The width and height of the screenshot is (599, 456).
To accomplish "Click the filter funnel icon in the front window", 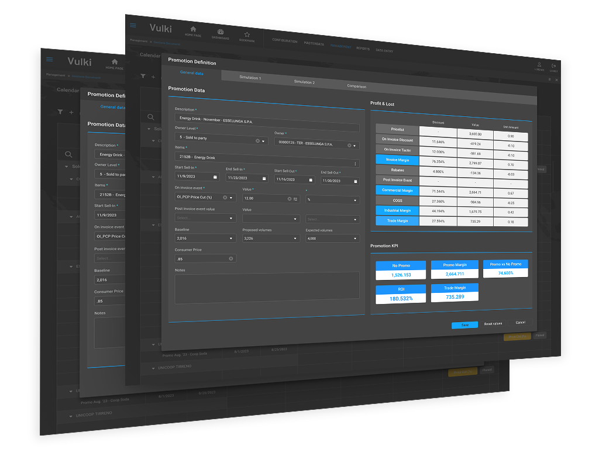I will [x=143, y=76].
